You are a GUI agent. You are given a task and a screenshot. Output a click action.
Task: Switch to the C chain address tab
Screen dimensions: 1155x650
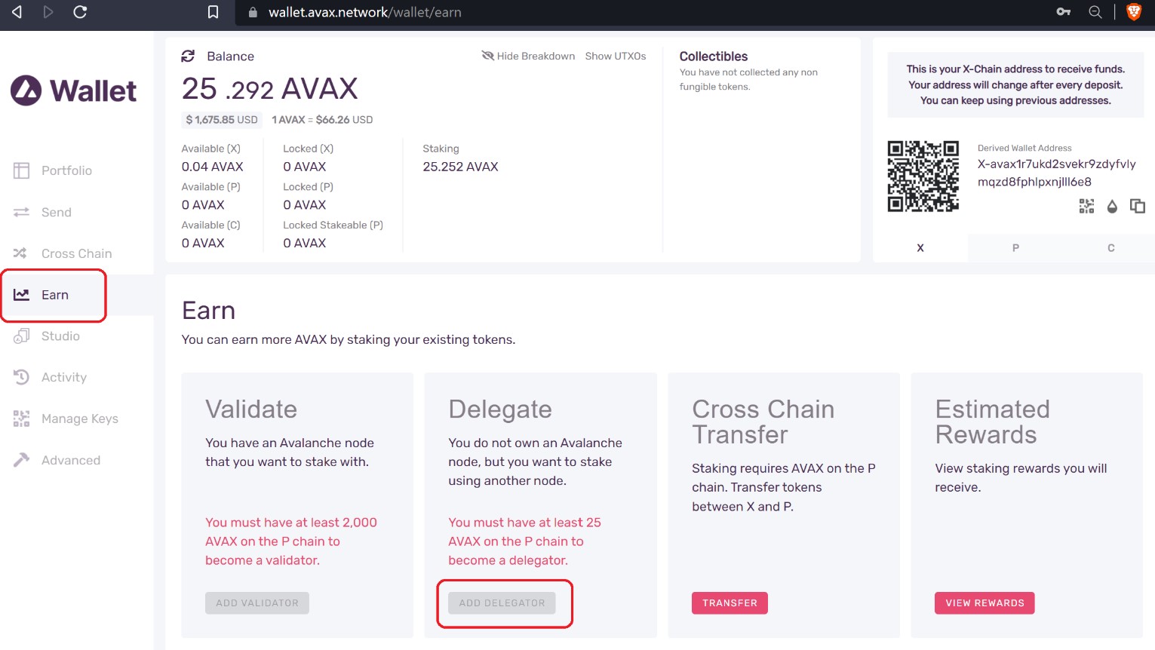click(x=1110, y=247)
